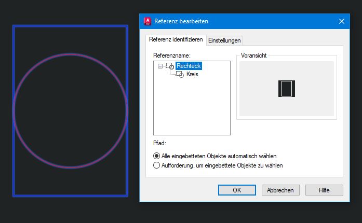Cancel with the Abbrechen button
This screenshot has width=362, height=223.
(280, 190)
